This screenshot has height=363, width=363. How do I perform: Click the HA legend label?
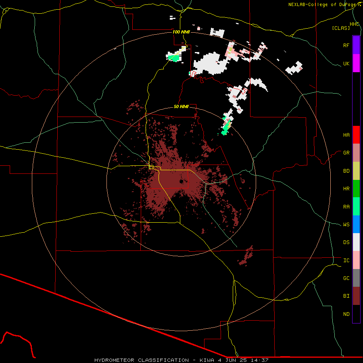coord(346,135)
